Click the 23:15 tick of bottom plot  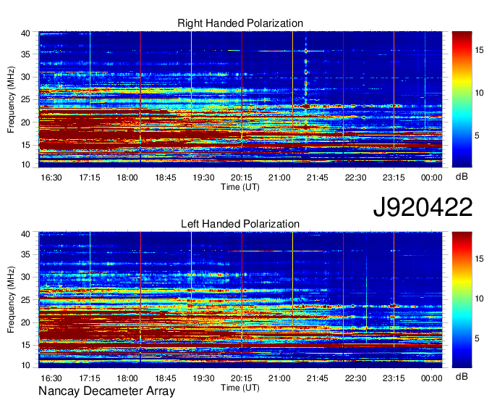click(394, 378)
